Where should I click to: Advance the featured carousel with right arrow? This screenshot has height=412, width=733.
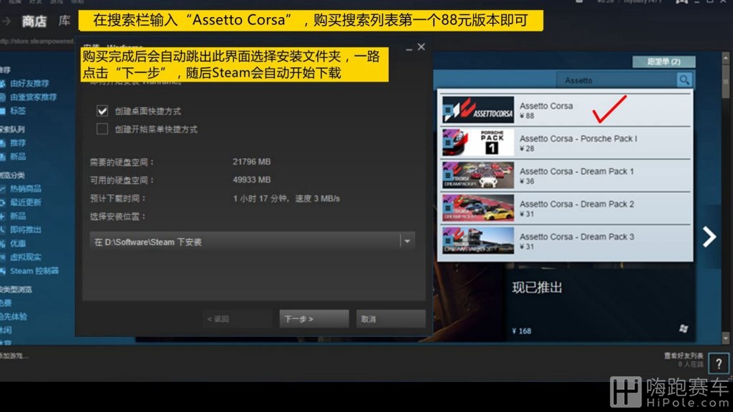coord(709,236)
